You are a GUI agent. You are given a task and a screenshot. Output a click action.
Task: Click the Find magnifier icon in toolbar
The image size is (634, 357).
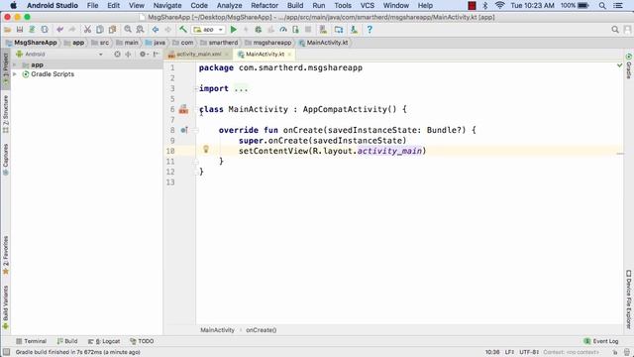click(x=128, y=30)
